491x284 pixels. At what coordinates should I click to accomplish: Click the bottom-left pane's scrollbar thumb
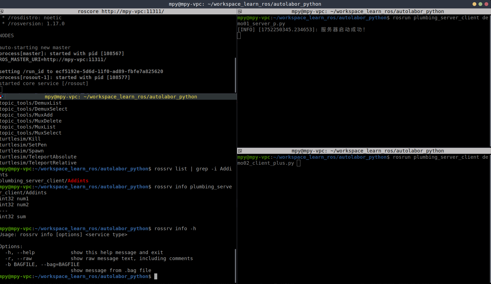coord(235,265)
